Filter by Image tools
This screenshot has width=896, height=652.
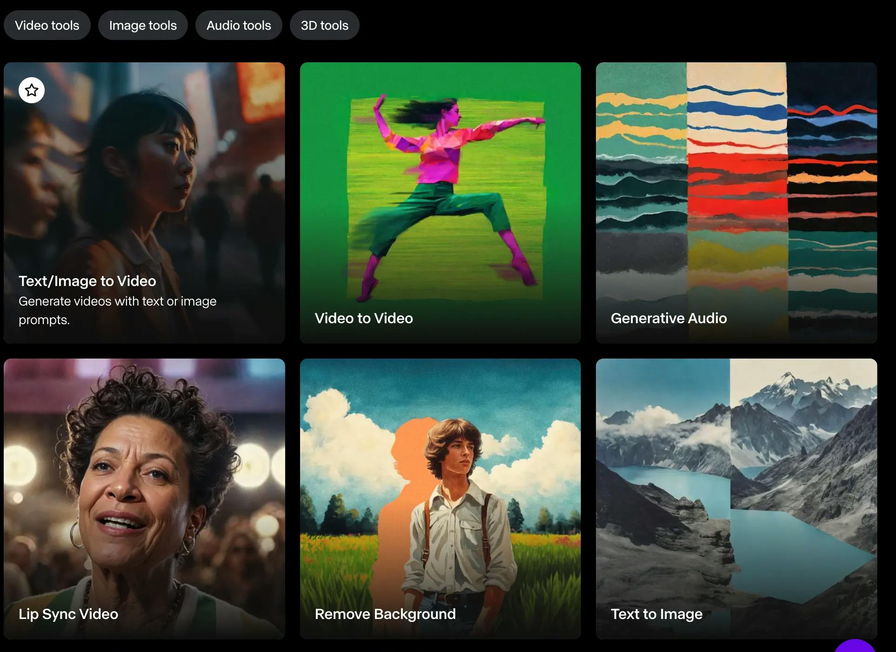[143, 26]
